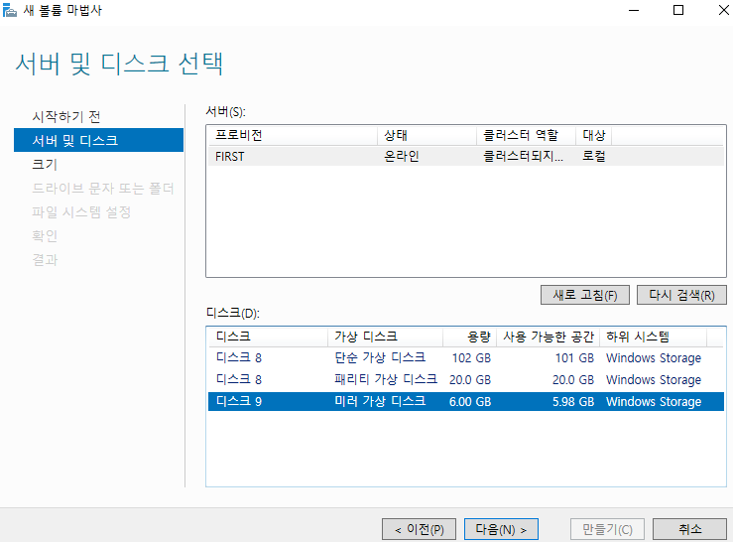Image resolution: width=733 pixels, height=542 pixels.
Task: Cancel the wizard with 취소
Action: (x=689, y=529)
